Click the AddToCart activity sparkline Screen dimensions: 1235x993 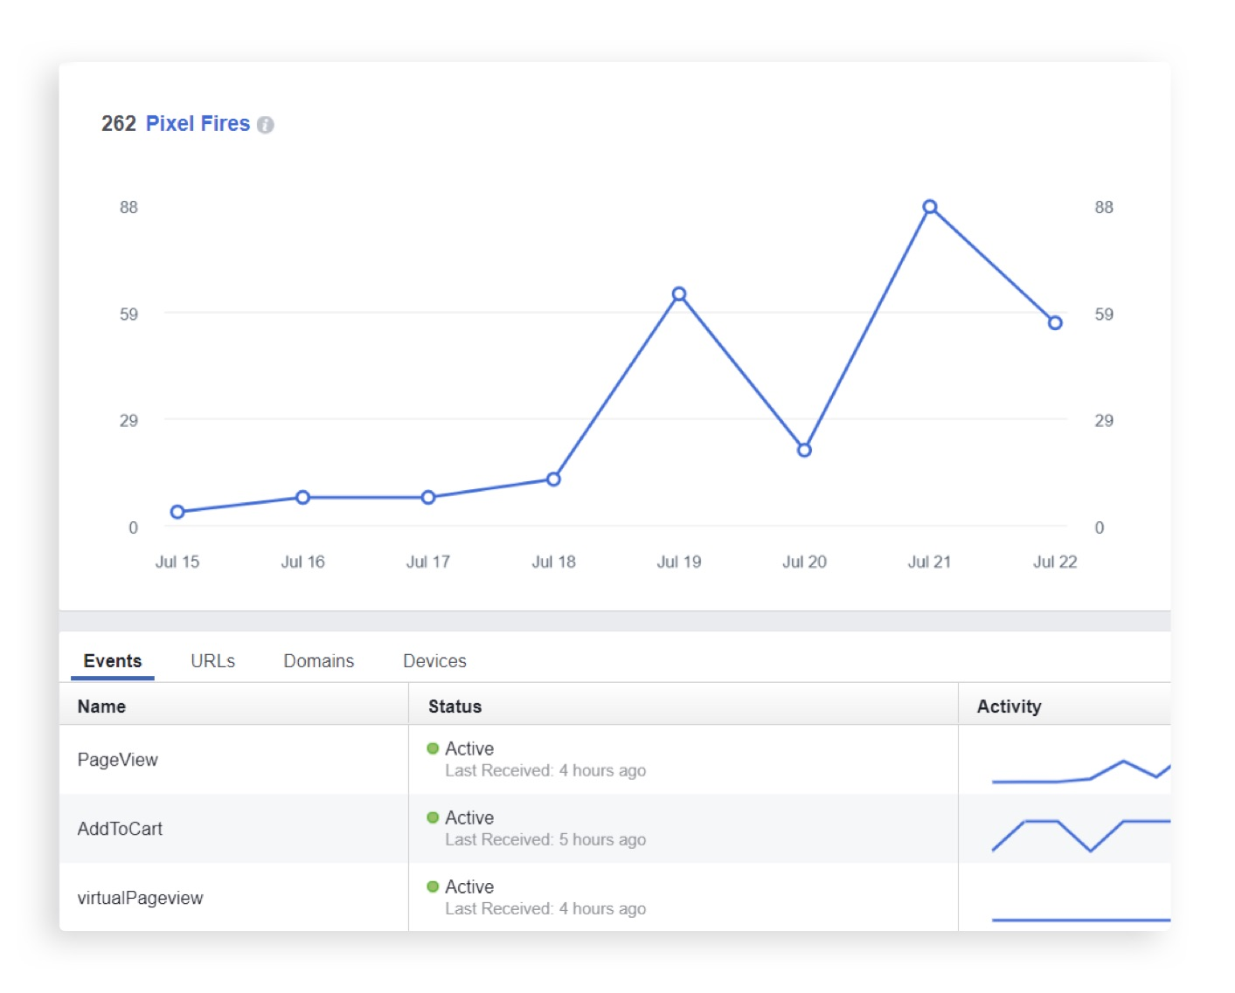tap(1080, 834)
